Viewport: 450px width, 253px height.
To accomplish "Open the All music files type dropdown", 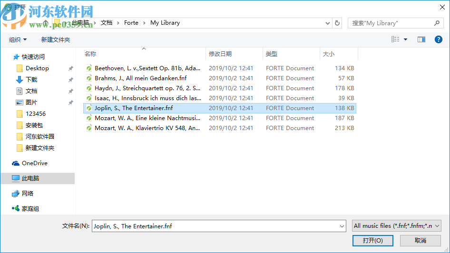I will pos(396,226).
